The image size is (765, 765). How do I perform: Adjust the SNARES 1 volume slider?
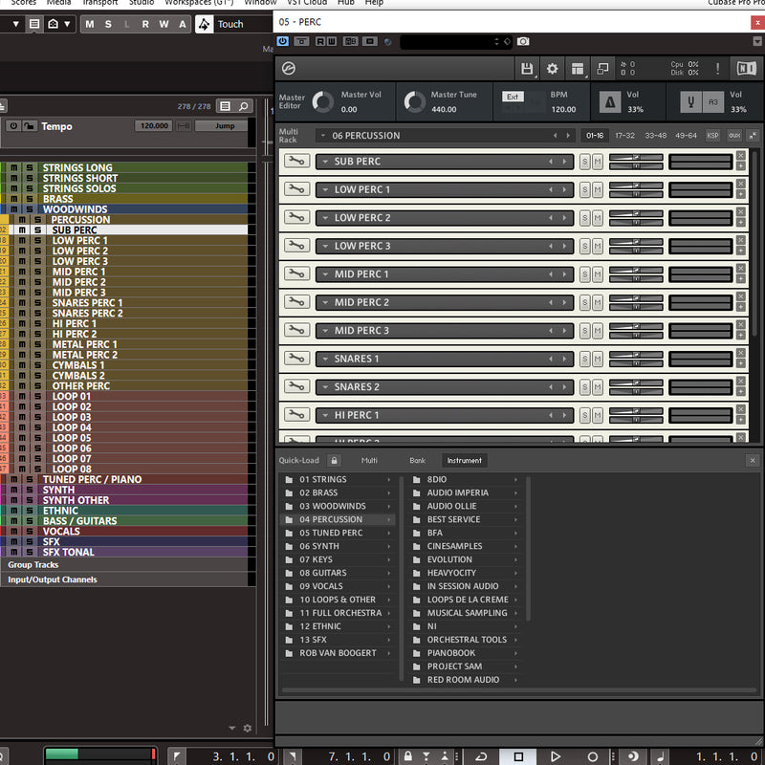pyautogui.click(x=636, y=355)
